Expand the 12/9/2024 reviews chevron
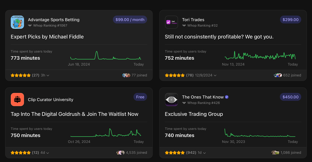312x162 pixels. click(x=215, y=76)
